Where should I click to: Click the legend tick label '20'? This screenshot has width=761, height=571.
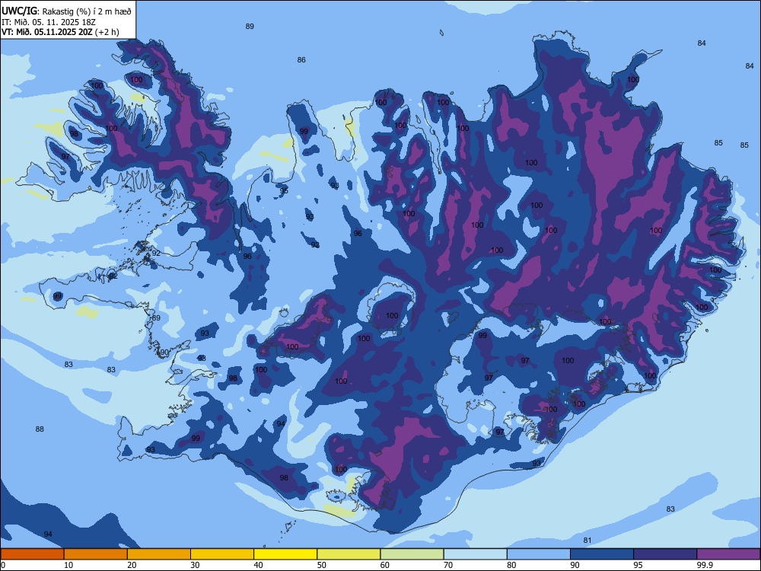[132, 565]
